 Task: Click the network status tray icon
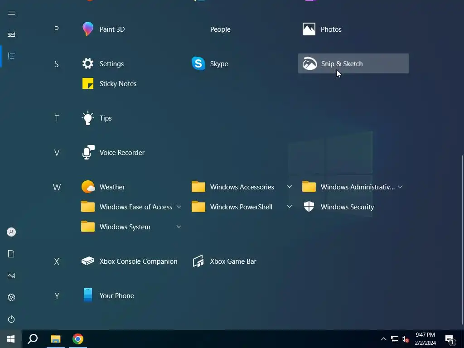pyautogui.click(x=395, y=339)
